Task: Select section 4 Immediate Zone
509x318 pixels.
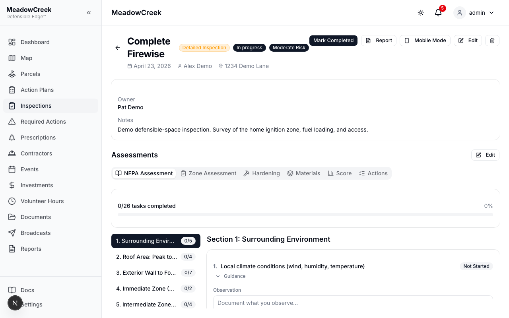Action: tap(156, 289)
